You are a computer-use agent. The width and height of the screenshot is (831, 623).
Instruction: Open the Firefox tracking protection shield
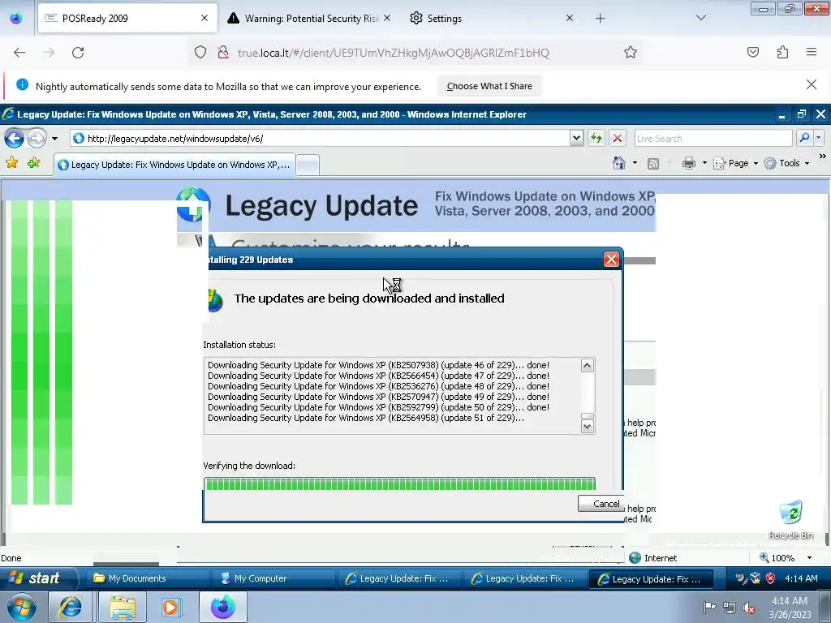[x=200, y=53]
